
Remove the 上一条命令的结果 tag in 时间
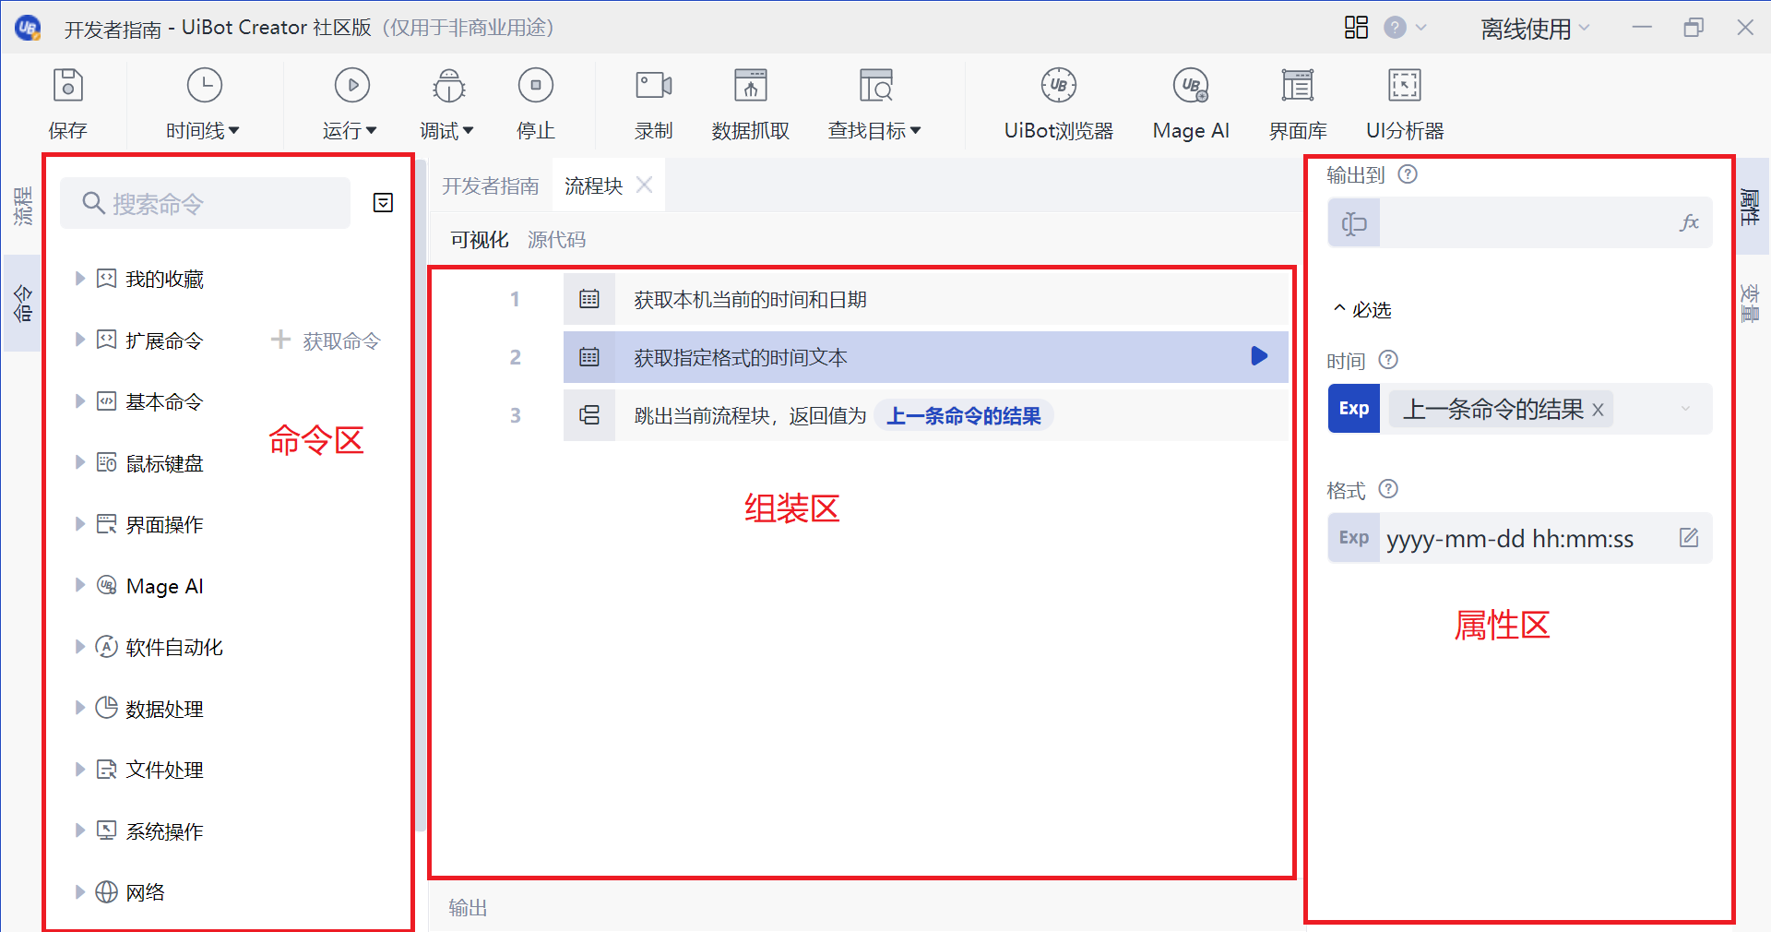pyautogui.click(x=1599, y=410)
